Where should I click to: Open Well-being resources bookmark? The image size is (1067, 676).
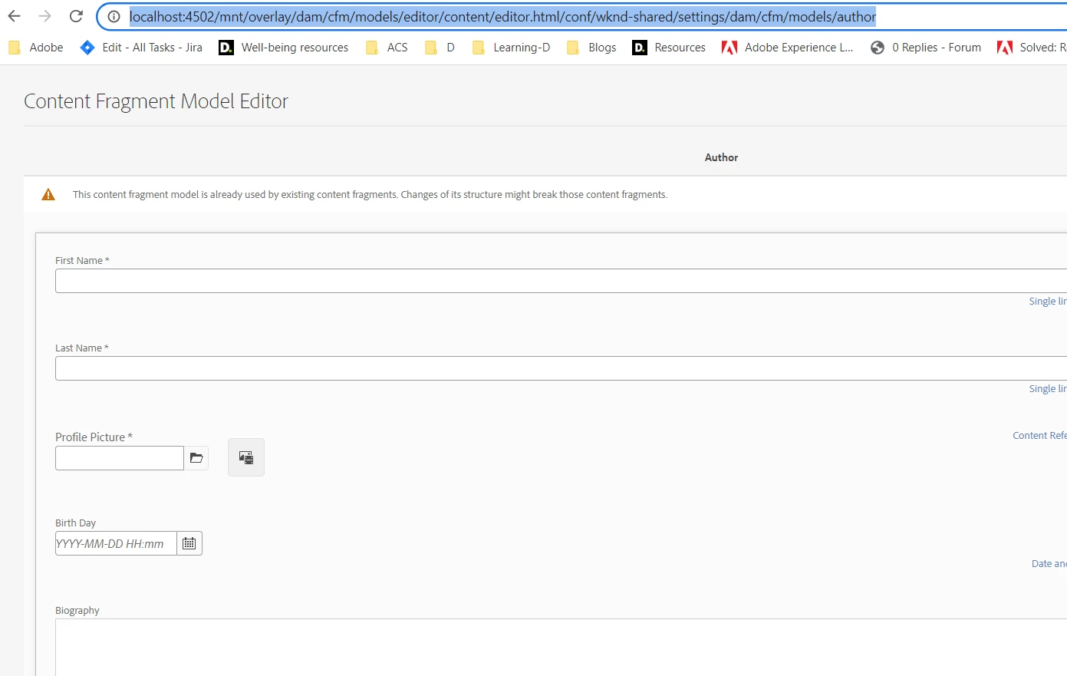click(x=284, y=48)
